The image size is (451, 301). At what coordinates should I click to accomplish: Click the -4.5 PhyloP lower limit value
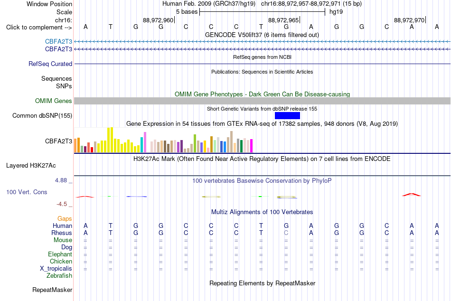pyautogui.click(x=62, y=204)
